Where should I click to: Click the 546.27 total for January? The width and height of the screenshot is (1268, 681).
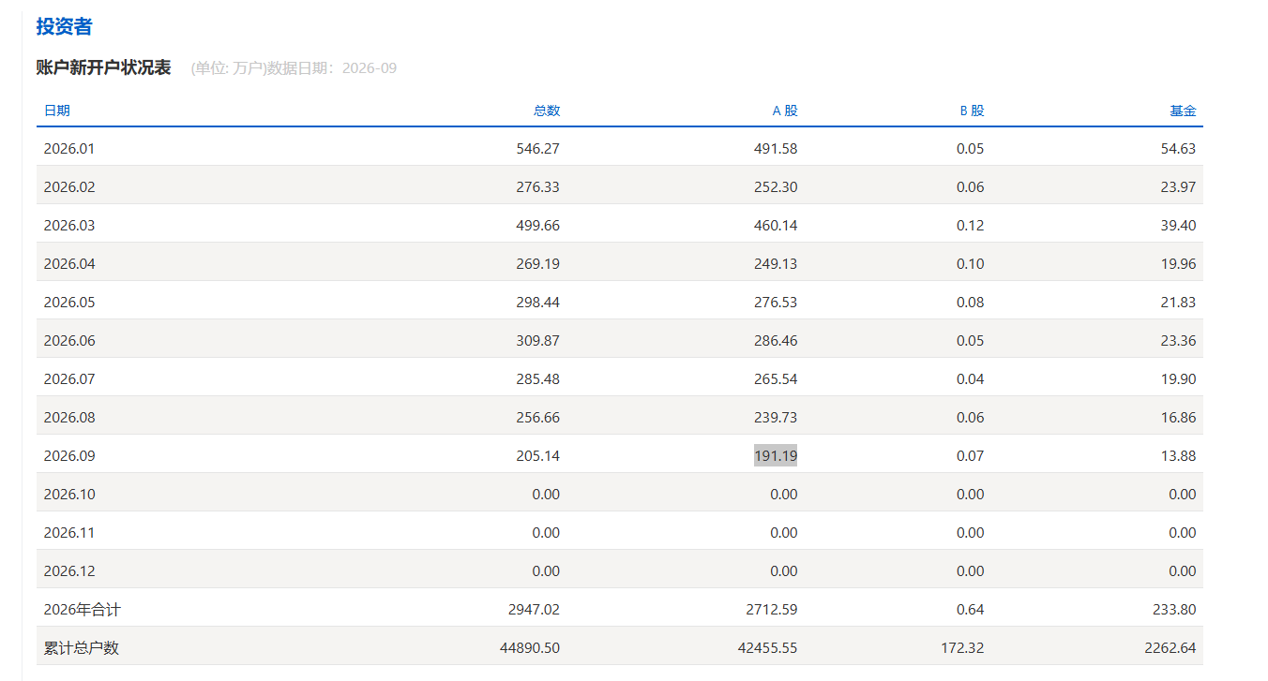538,148
